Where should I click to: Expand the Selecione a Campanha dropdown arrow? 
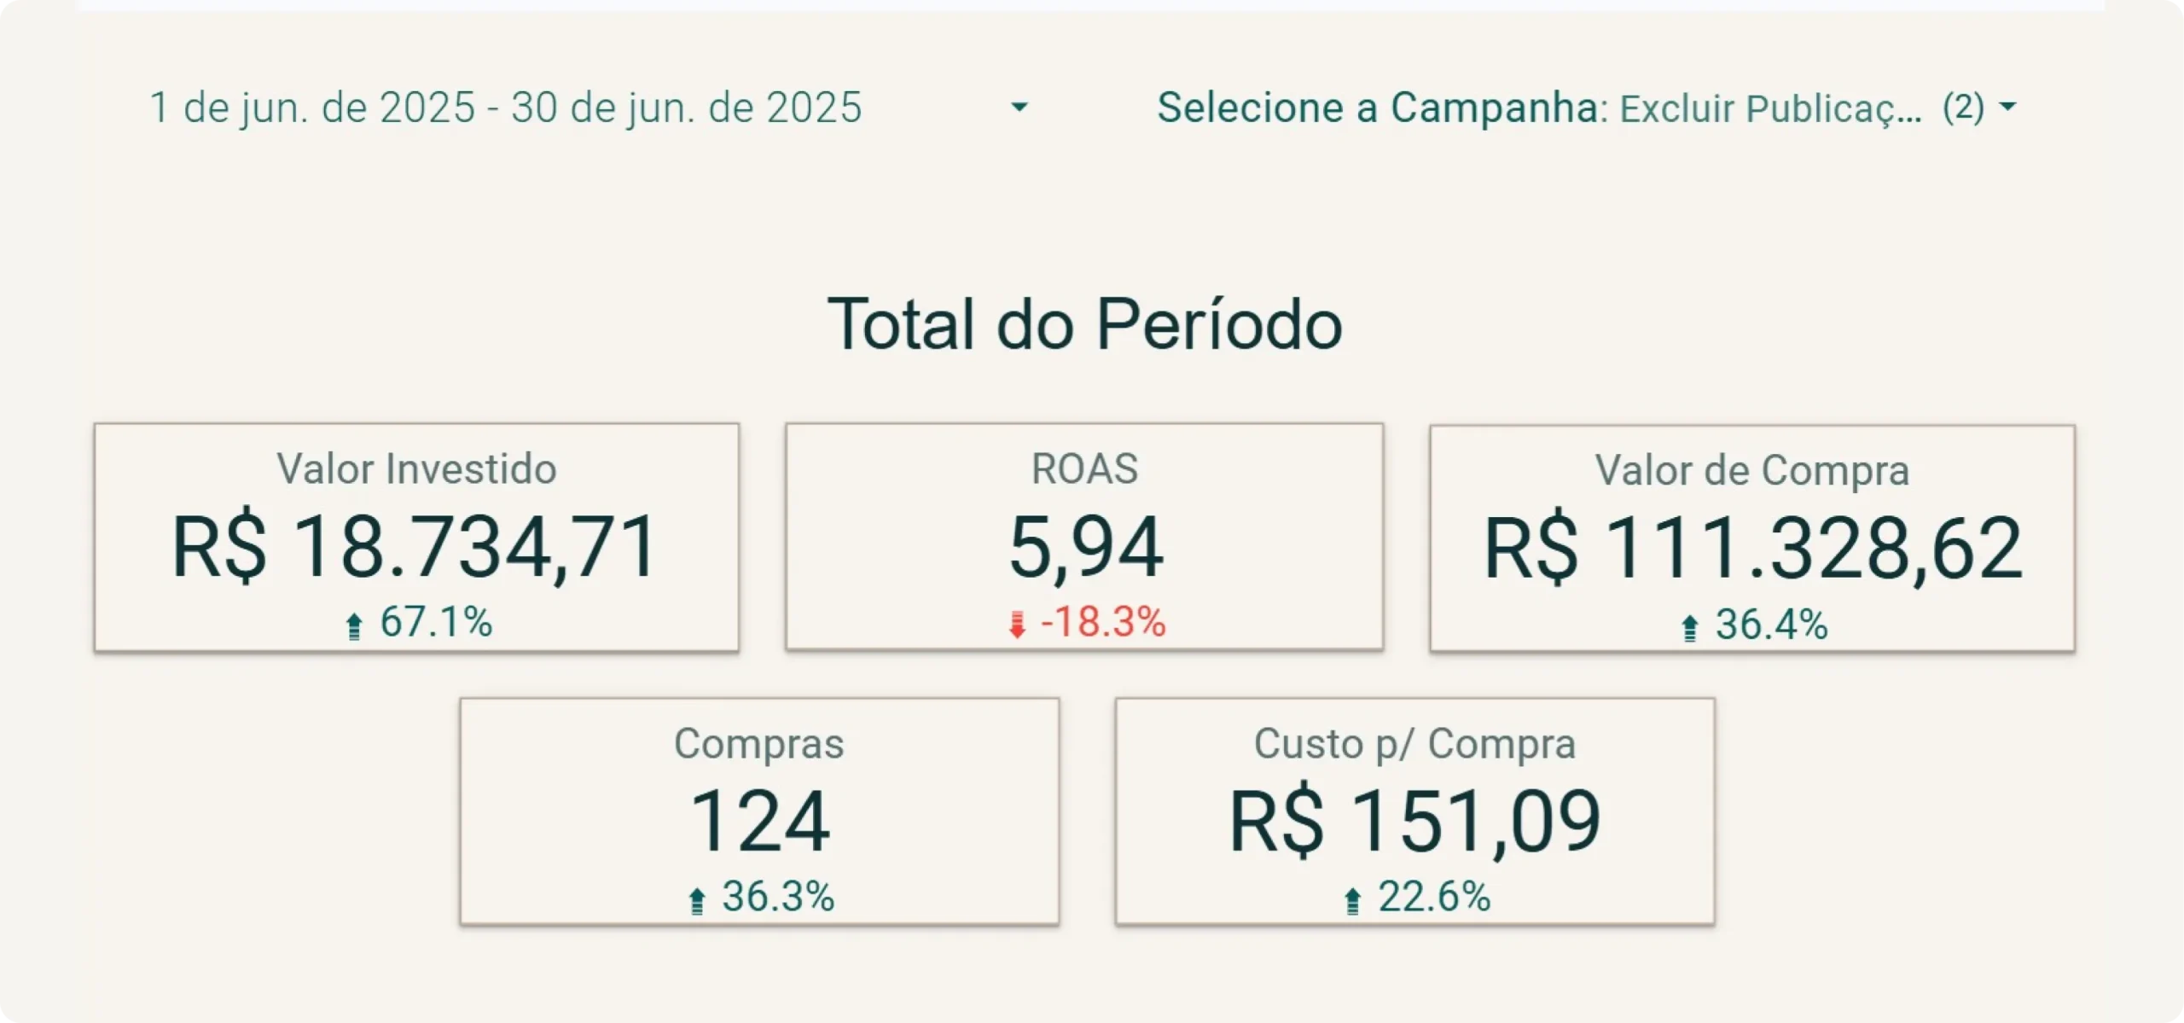(2007, 108)
